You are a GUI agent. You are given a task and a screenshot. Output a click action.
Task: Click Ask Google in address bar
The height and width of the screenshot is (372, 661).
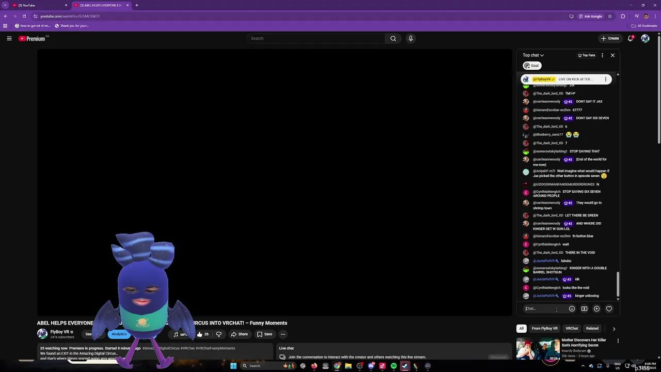tap(591, 16)
